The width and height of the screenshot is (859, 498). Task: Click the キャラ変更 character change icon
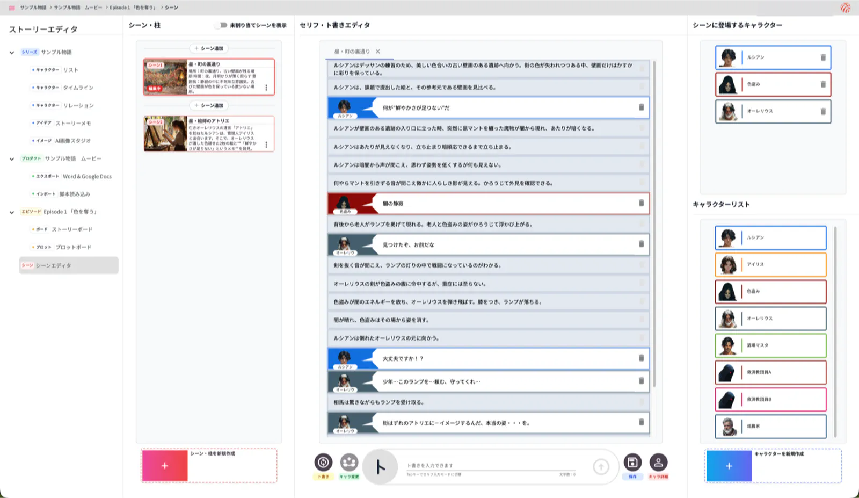349,462
